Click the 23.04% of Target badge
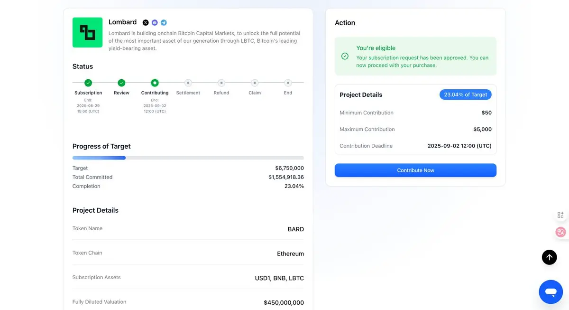 [x=466, y=94]
